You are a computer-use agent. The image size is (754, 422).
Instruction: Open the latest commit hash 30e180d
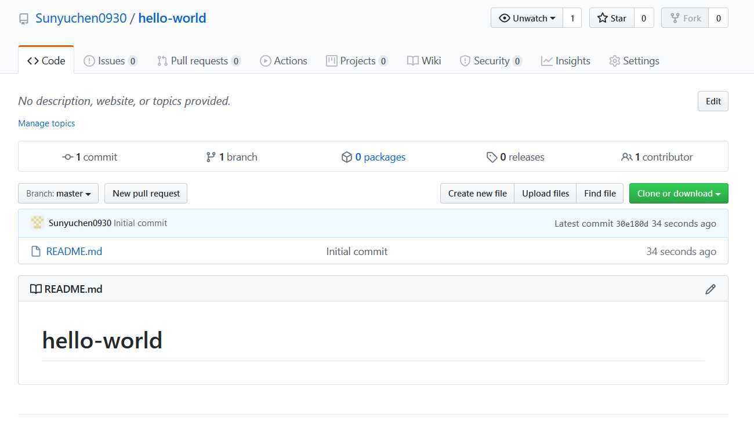coord(632,224)
